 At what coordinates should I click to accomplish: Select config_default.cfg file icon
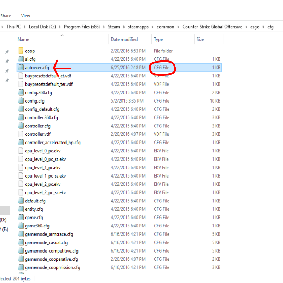pos(21,109)
